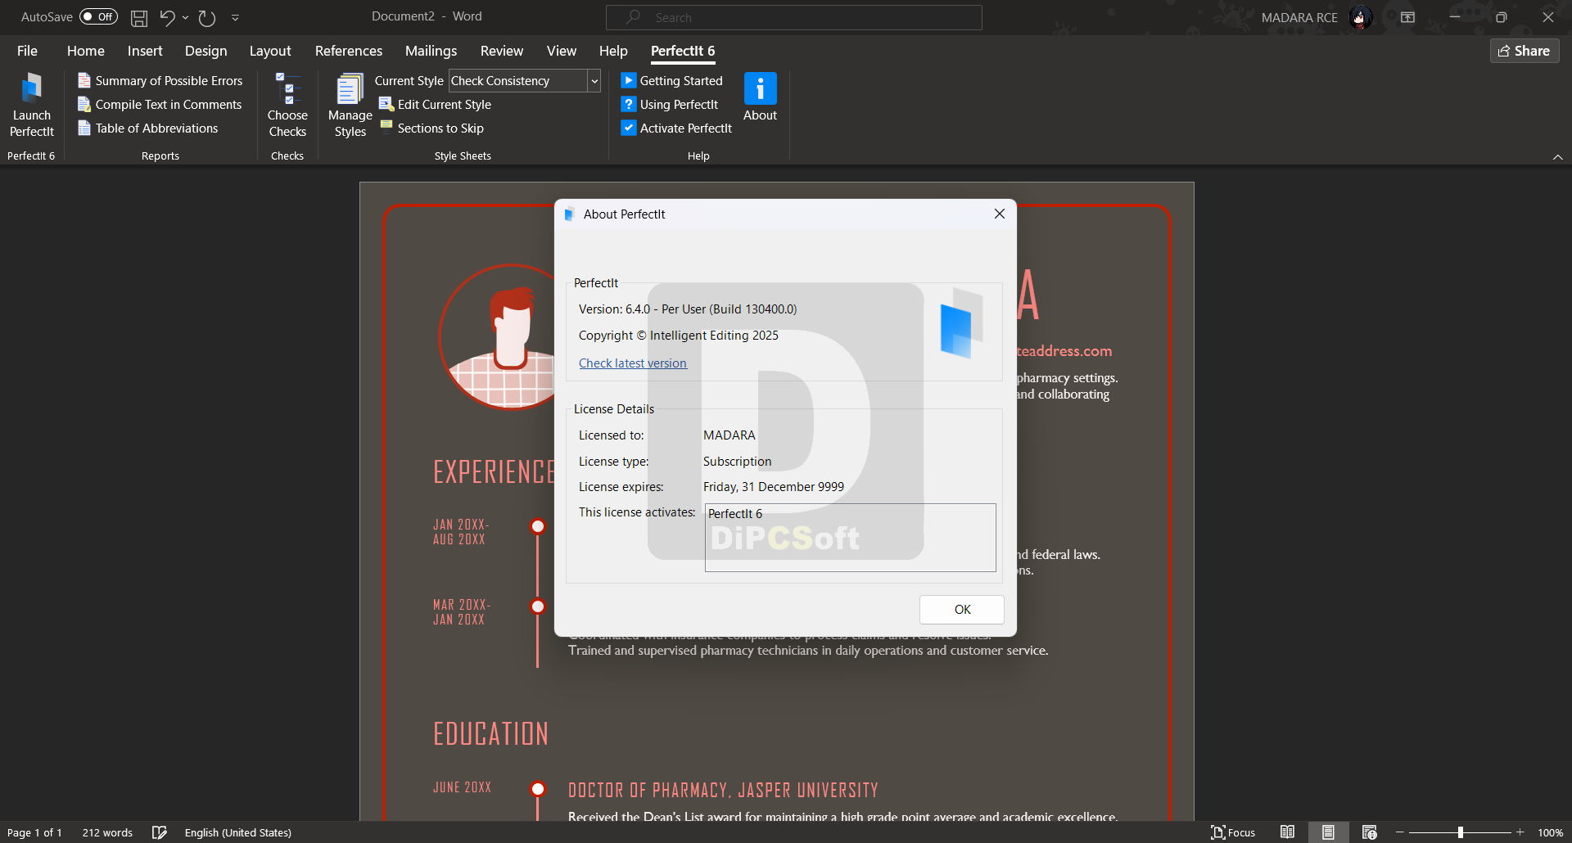Select Print Layout view
Image resolution: width=1572 pixels, height=843 pixels.
1328,832
